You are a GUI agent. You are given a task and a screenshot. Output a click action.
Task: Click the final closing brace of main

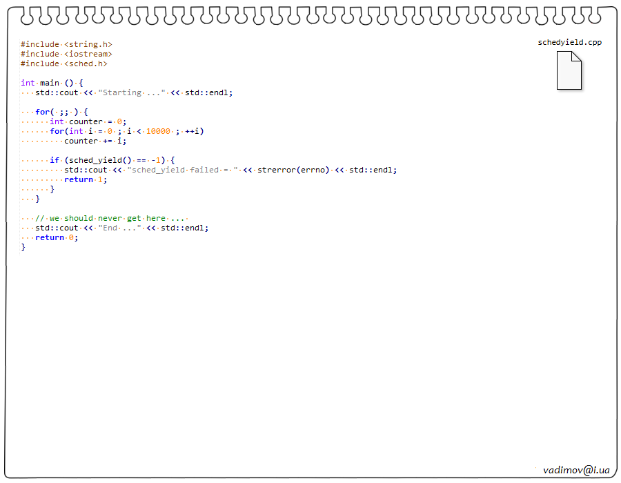point(23,247)
